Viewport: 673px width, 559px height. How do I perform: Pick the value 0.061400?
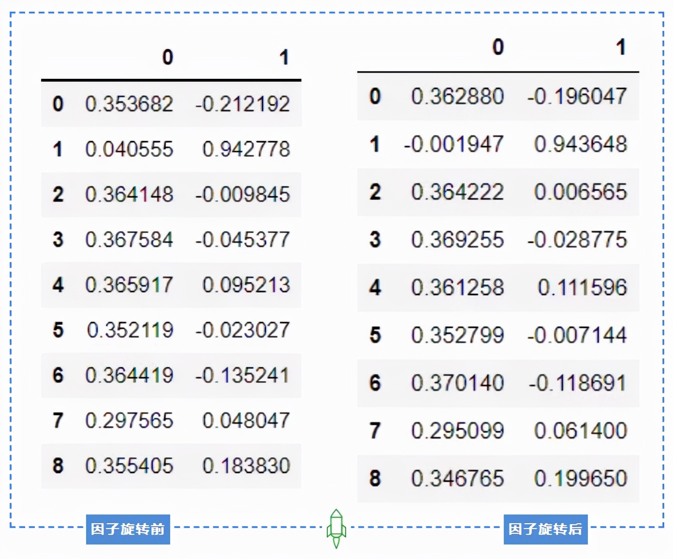click(x=581, y=431)
